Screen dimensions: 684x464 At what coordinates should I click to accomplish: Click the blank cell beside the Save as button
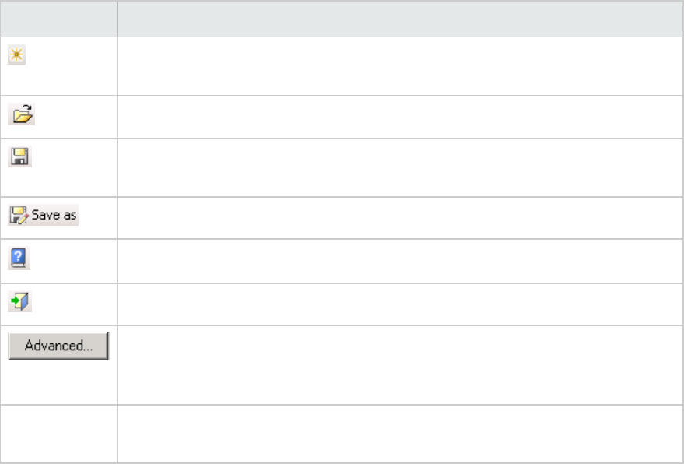point(400,217)
